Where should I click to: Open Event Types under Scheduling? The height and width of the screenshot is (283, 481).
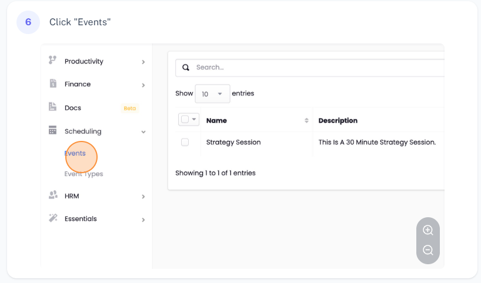(x=83, y=174)
